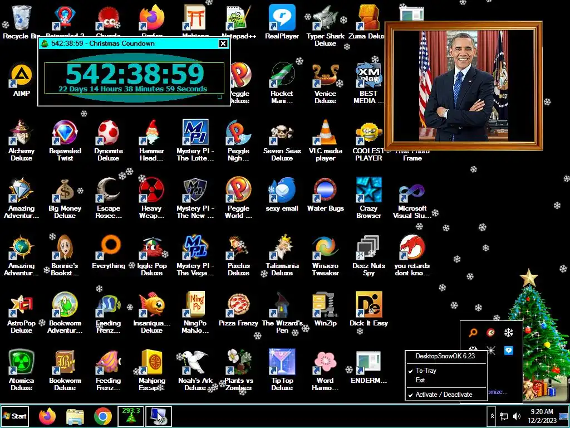Viewport: 570px width, 428px height.
Task: Toggle Activate / Deactivate in snow menu
Action: click(x=446, y=395)
